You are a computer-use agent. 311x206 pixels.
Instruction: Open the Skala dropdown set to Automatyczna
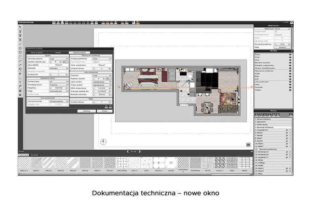click(x=59, y=91)
